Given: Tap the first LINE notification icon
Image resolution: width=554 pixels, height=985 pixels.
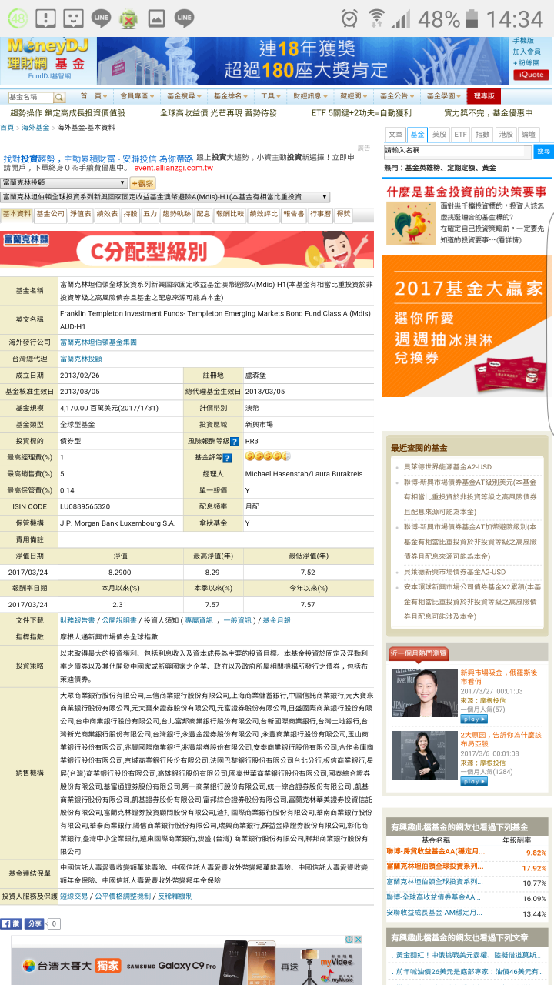Looking at the screenshot, I should [x=100, y=17].
